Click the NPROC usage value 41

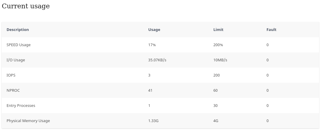[150, 91]
